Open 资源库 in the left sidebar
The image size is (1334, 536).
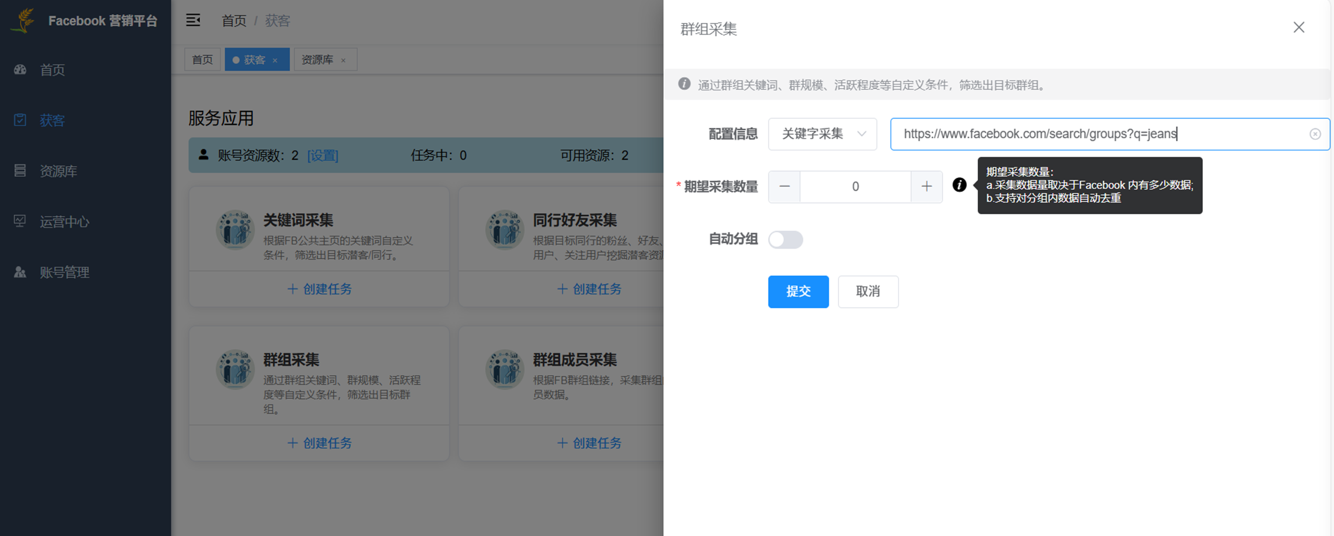58,171
